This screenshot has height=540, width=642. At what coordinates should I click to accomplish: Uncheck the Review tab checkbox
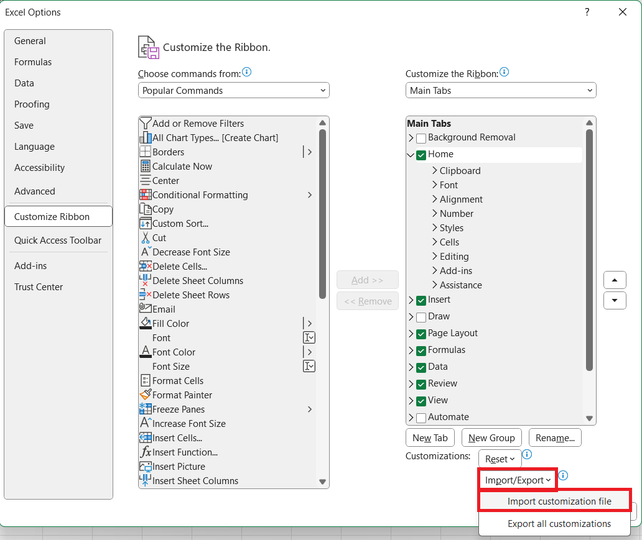click(421, 385)
